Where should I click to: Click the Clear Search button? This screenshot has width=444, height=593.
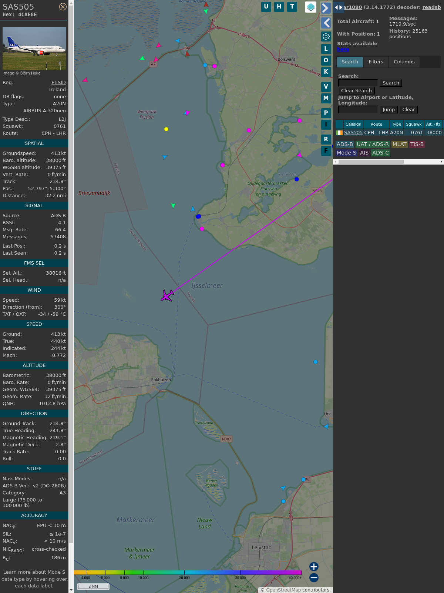356,91
